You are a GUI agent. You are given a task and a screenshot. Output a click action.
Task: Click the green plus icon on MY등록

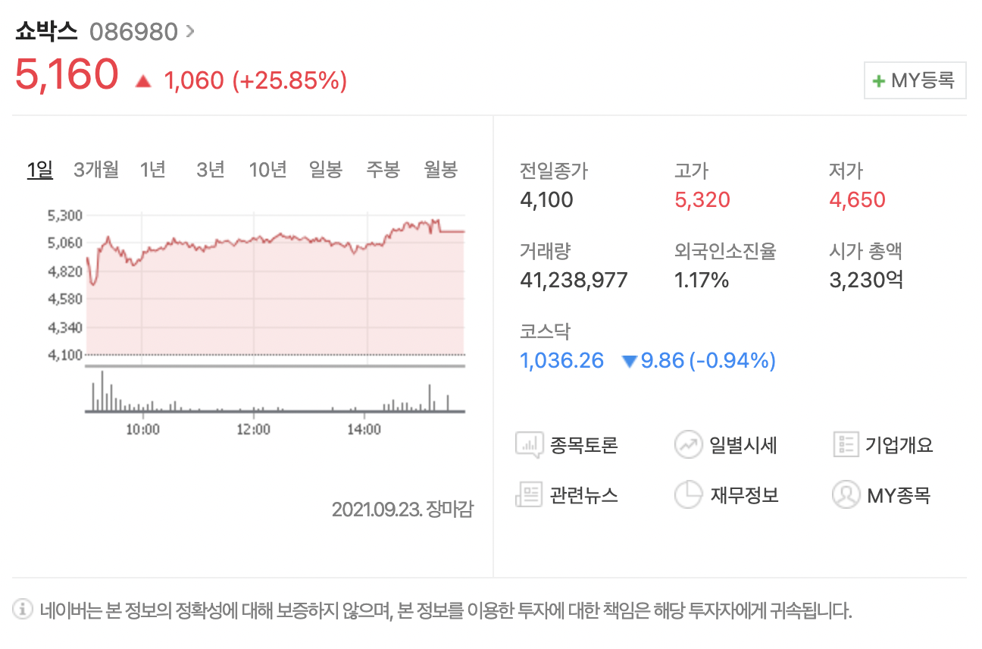(x=879, y=80)
